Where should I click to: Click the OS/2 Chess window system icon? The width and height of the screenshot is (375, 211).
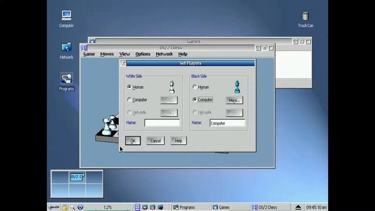click(x=84, y=47)
